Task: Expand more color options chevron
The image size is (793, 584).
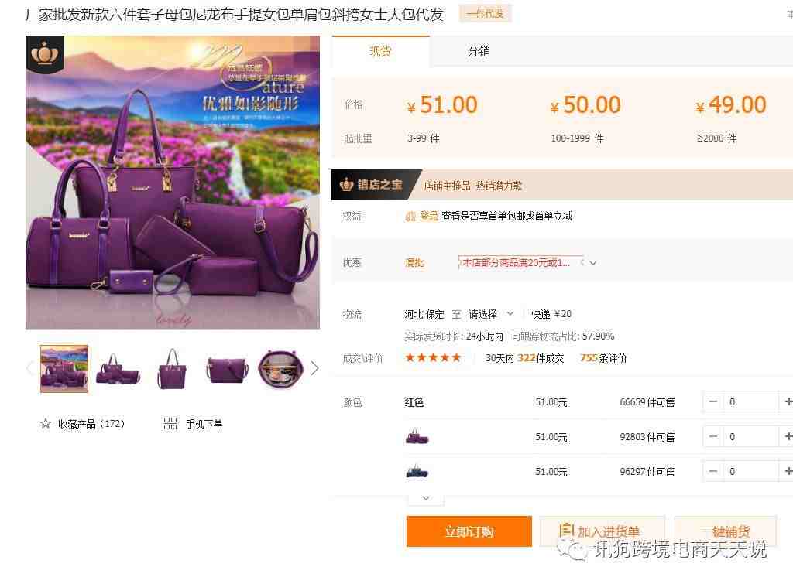Action: (426, 499)
